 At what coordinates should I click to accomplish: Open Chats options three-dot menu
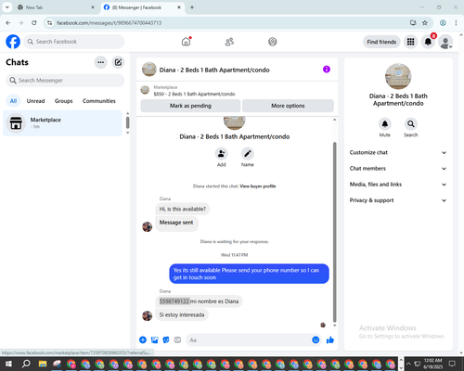coord(100,62)
